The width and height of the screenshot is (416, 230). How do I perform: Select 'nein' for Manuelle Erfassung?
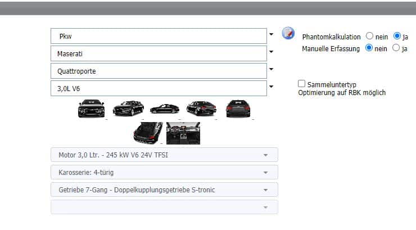point(369,48)
